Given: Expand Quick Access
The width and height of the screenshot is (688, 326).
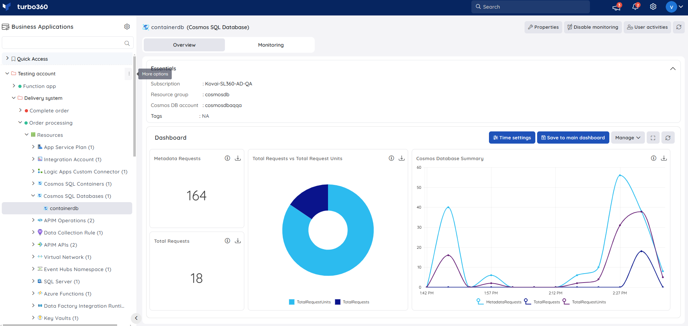Looking at the screenshot, I should pyautogui.click(x=7, y=59).
